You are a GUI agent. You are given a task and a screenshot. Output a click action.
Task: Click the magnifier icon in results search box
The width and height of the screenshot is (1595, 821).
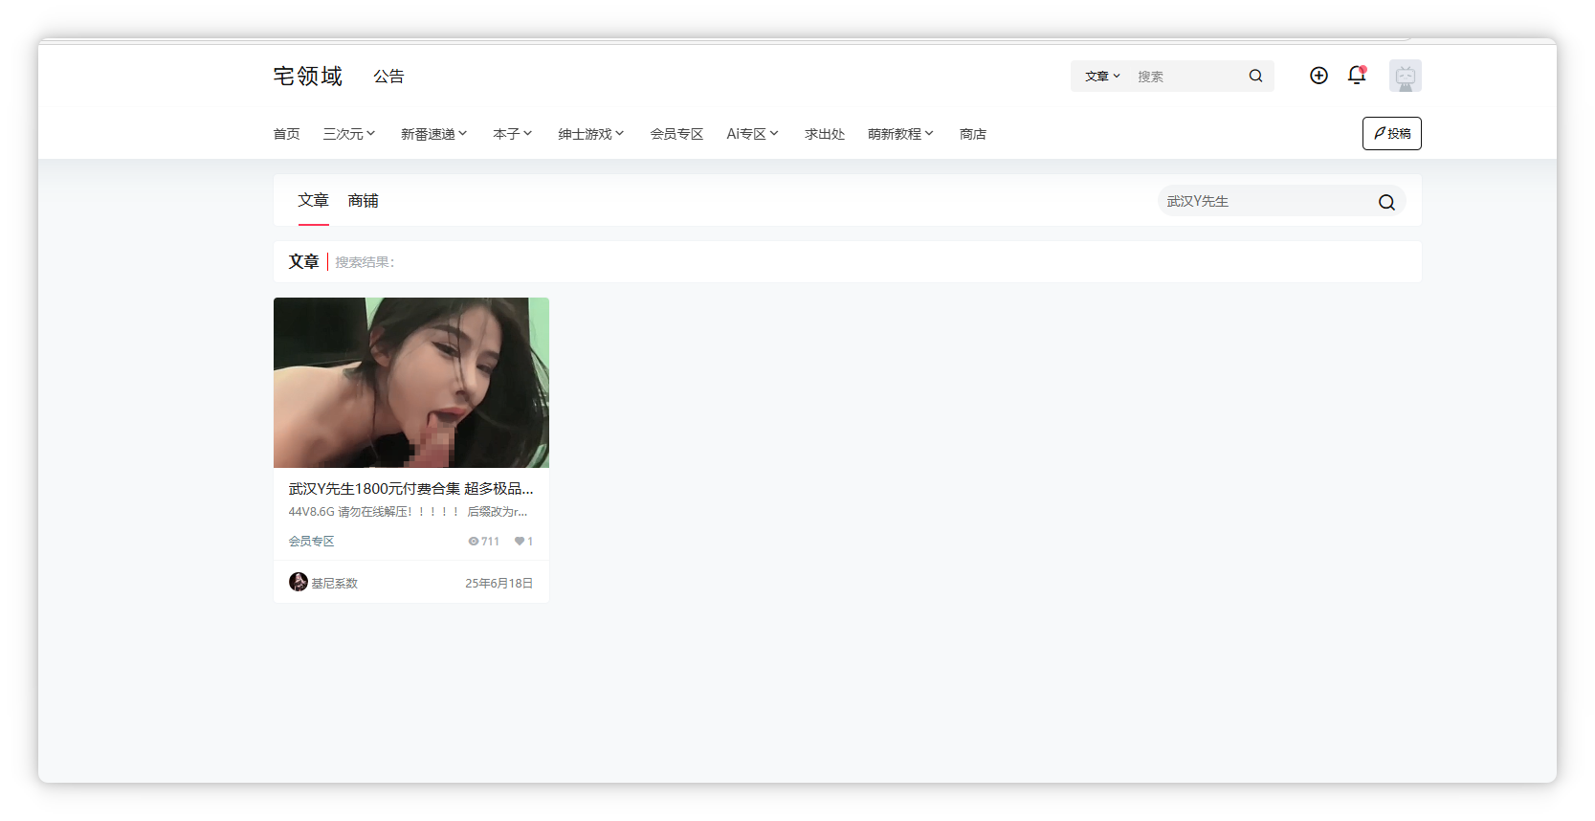(x=1385, y=202)
